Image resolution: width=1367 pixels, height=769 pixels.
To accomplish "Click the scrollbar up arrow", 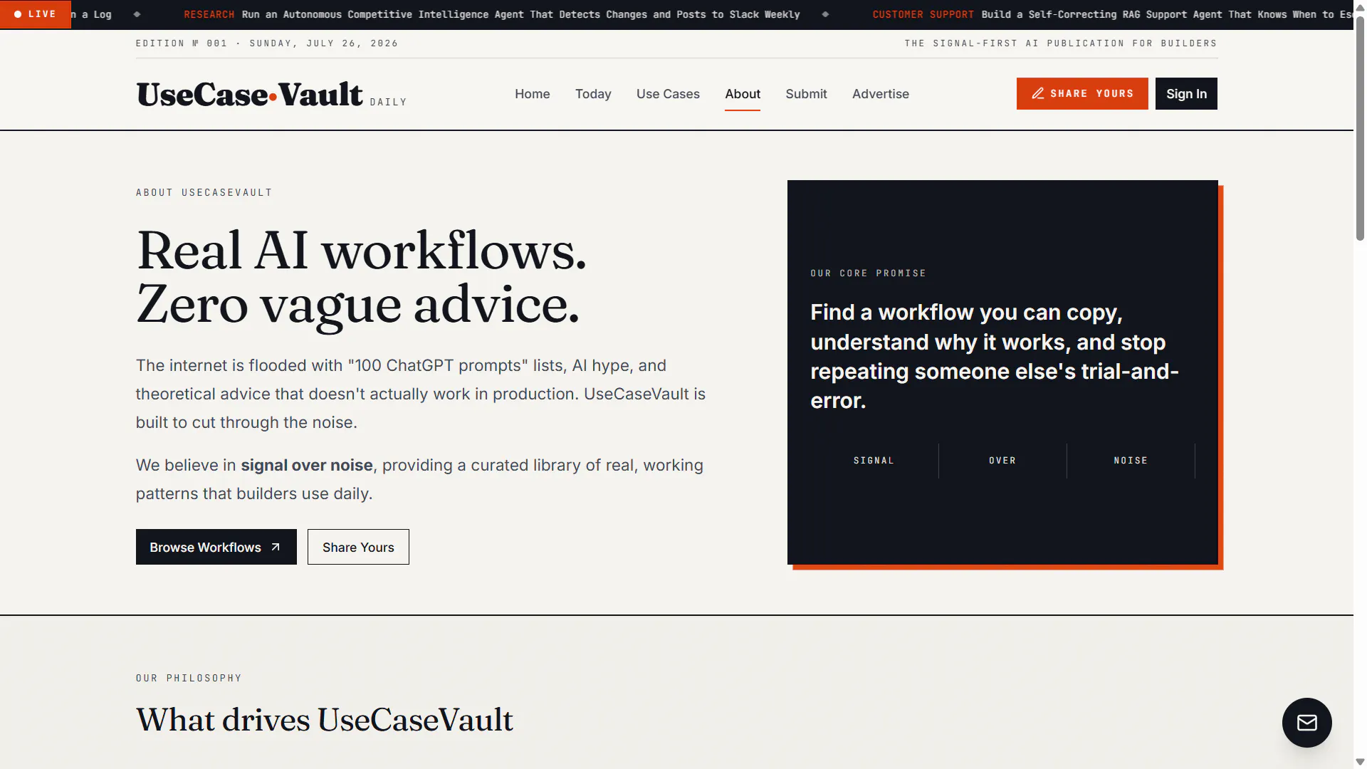I will pos(1360,6).
